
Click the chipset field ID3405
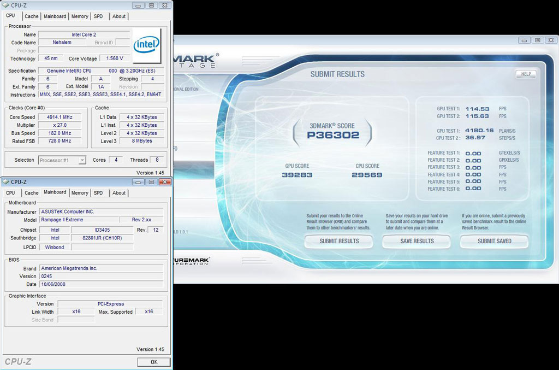pyautogui.click(x=102, y=230)
